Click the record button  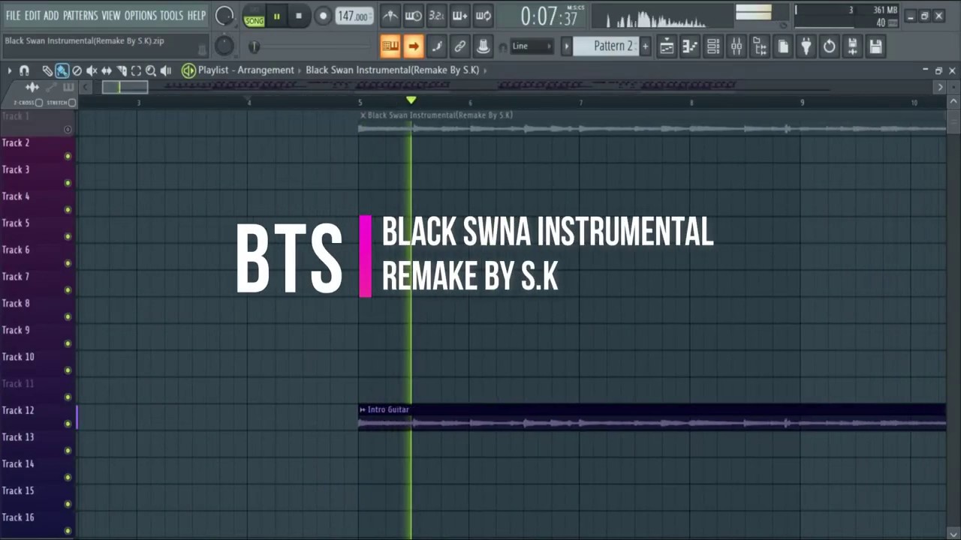point(323,16)
